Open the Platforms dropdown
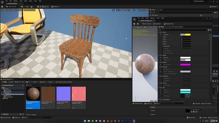The width and height of the screenshot is (219, 123). (x=55, y=7)
